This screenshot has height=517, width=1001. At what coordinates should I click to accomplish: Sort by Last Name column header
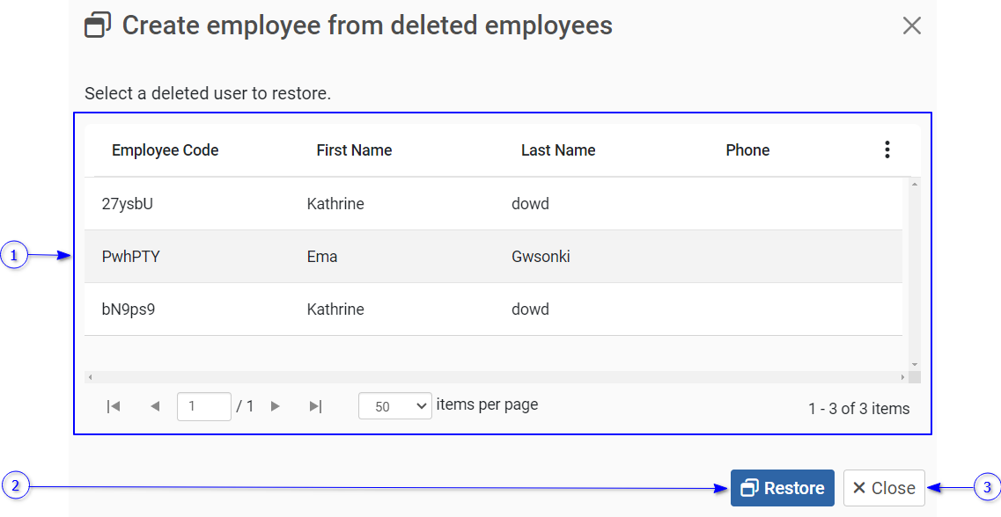pyautogui.click(x=558, y=150)
